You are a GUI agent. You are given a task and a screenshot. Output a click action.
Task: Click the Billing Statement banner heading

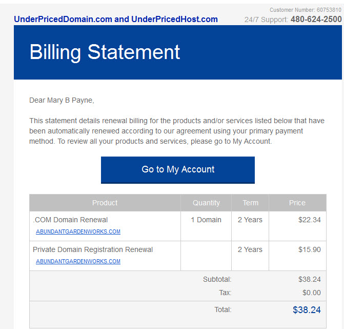click(105, 52)
